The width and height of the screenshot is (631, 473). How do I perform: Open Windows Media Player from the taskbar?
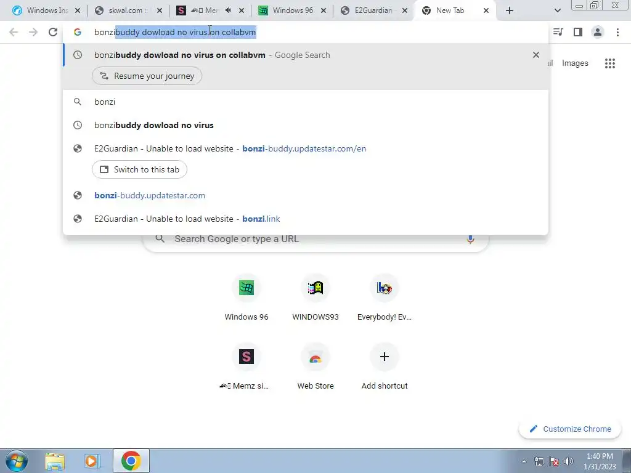coord(92,461)
